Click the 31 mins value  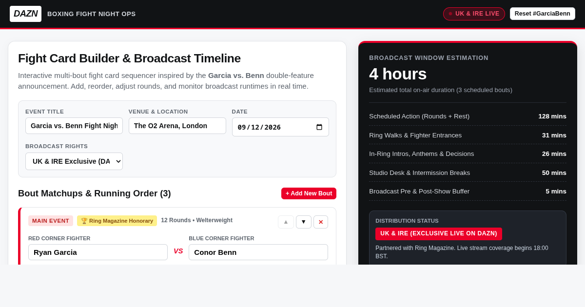coord(554,135)
